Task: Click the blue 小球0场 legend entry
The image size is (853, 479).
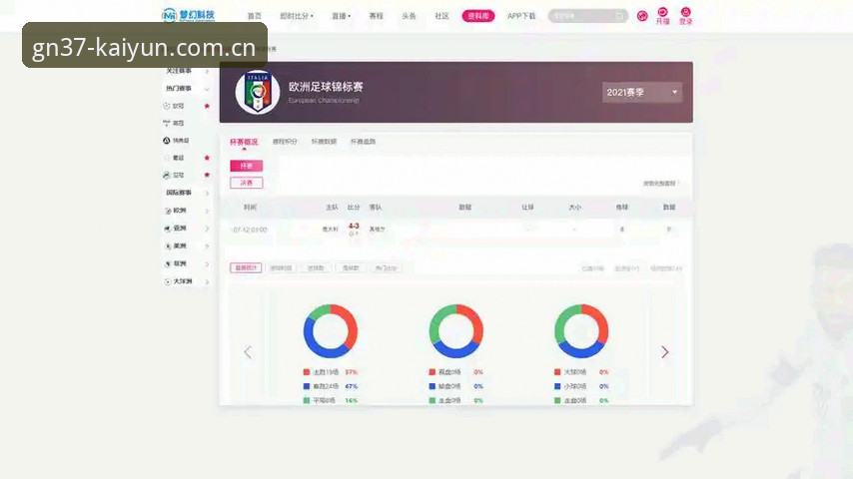Action: point(581,386)
